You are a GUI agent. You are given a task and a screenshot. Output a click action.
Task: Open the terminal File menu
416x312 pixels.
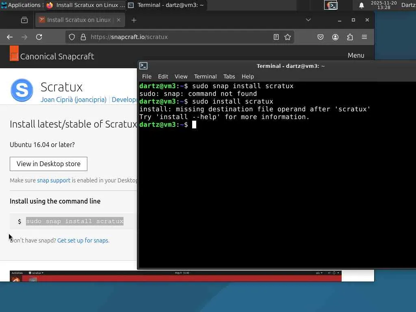click(x=147, y=76)
